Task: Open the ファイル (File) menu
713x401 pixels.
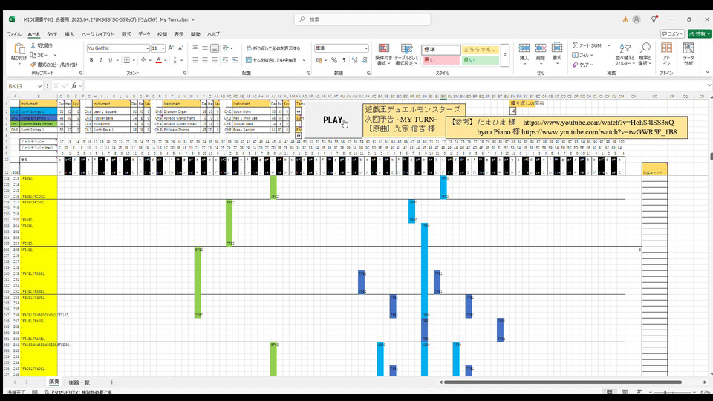Action: (14, 34)
